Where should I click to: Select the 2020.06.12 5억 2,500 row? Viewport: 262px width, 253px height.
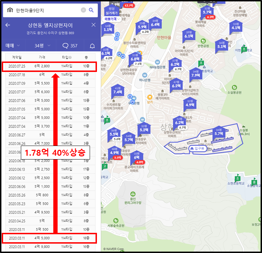point(50,178)
